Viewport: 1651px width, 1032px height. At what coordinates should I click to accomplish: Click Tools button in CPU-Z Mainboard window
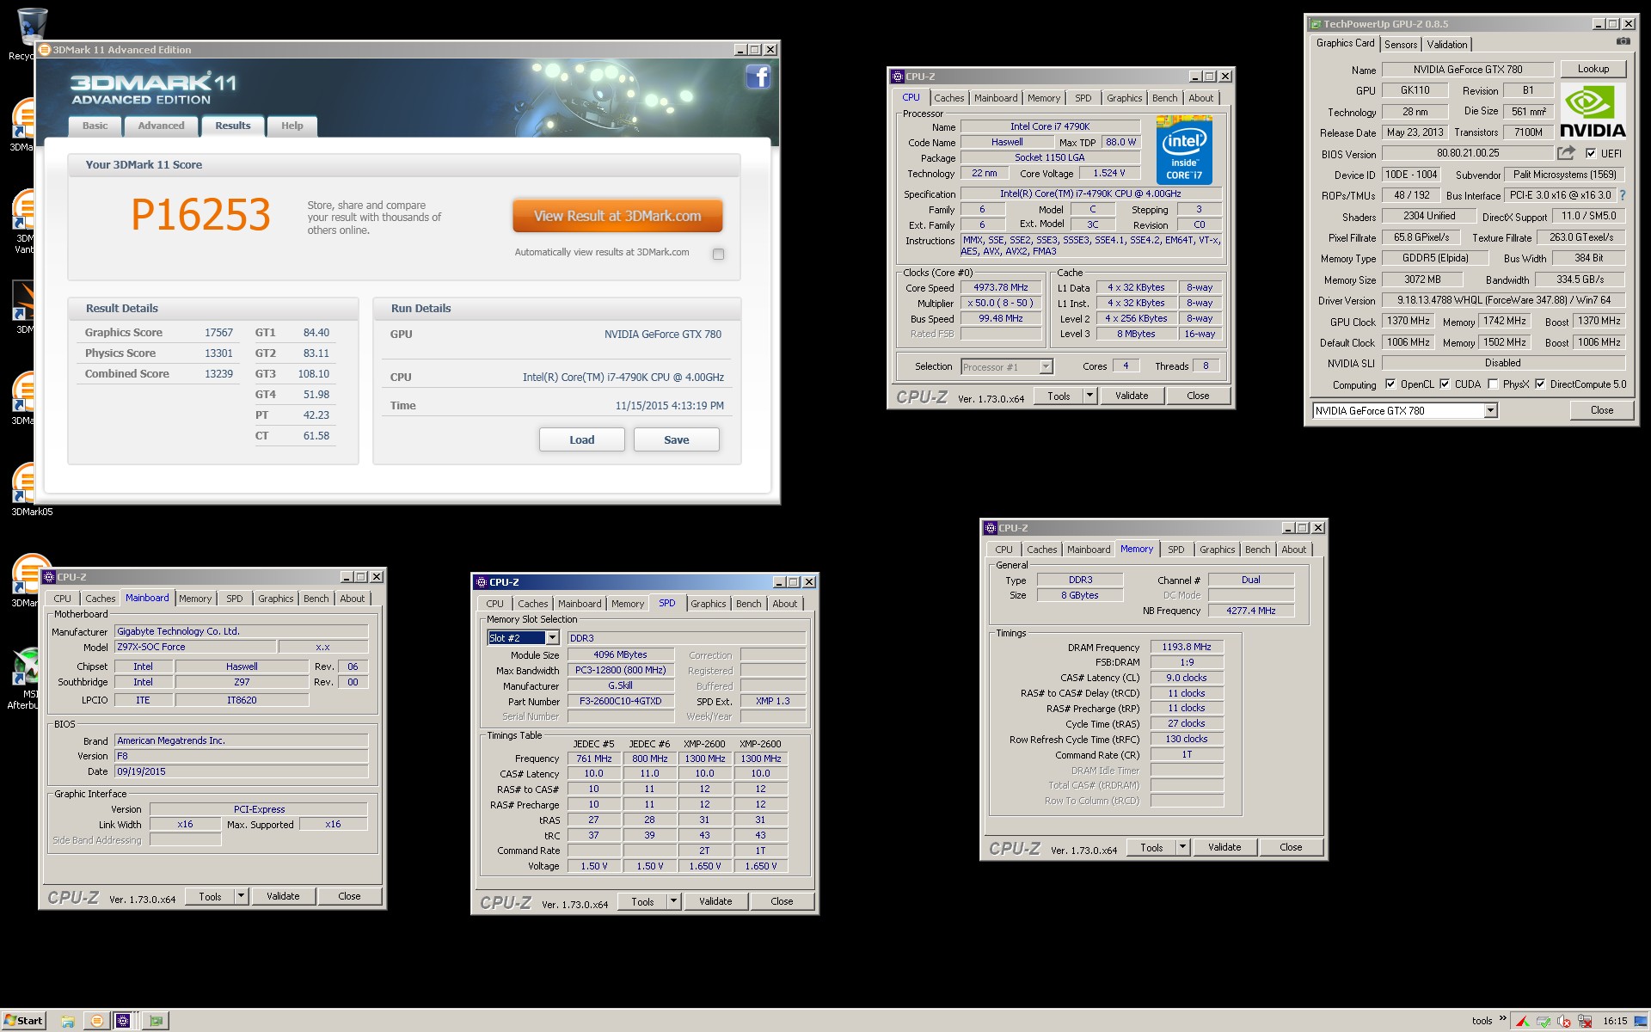click(x=210, y=896)
